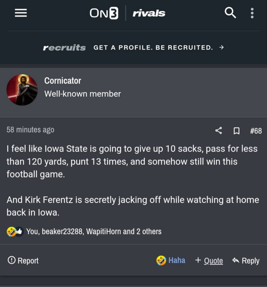Add post to multi-quote with + Quote
267x287 pixels.
[x=209, y=261]
